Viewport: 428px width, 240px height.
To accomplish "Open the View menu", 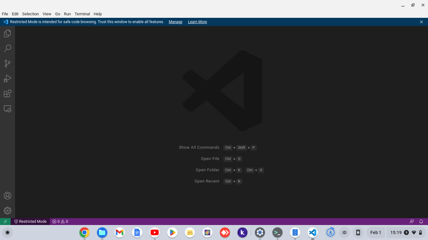I will (47, 14).
